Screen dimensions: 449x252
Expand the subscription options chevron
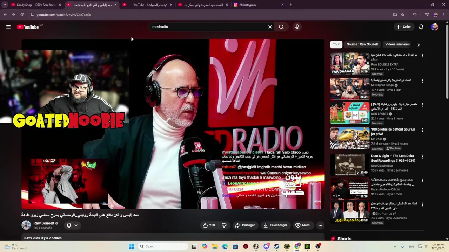76,225
